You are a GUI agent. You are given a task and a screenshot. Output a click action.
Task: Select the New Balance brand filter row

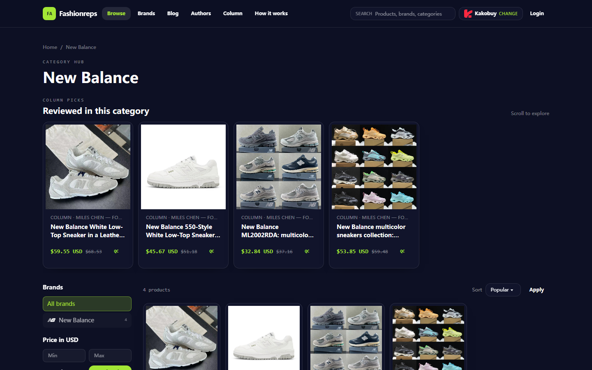[87, 320]
